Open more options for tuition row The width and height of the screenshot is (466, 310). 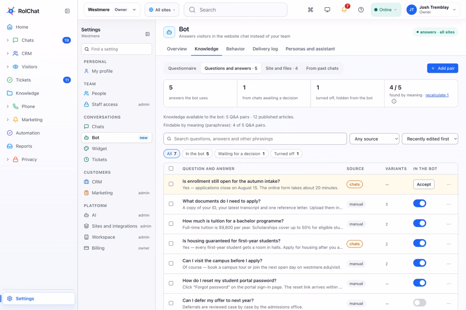[449, 224]
